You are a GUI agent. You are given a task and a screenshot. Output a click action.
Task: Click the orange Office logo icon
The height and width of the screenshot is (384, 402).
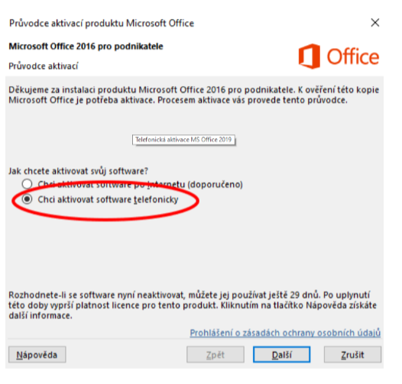click(x=310, y=56)
